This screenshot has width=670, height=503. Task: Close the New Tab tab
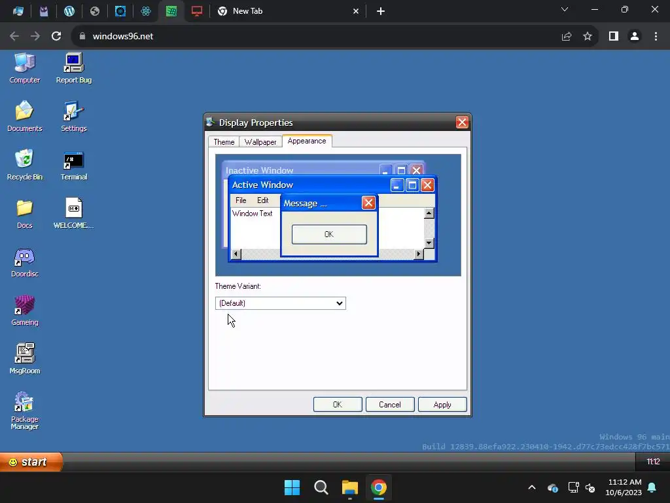tap(356, 11)
